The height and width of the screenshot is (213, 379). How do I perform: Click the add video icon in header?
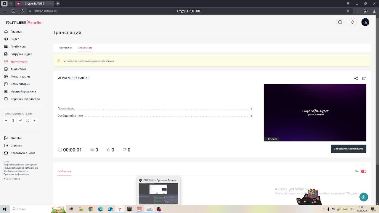(340, 22)
